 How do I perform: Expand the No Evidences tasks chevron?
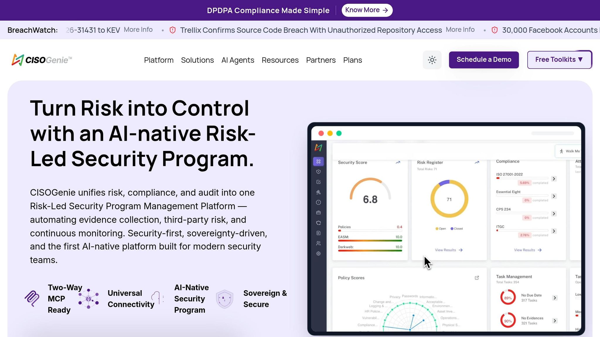[555, 321]
